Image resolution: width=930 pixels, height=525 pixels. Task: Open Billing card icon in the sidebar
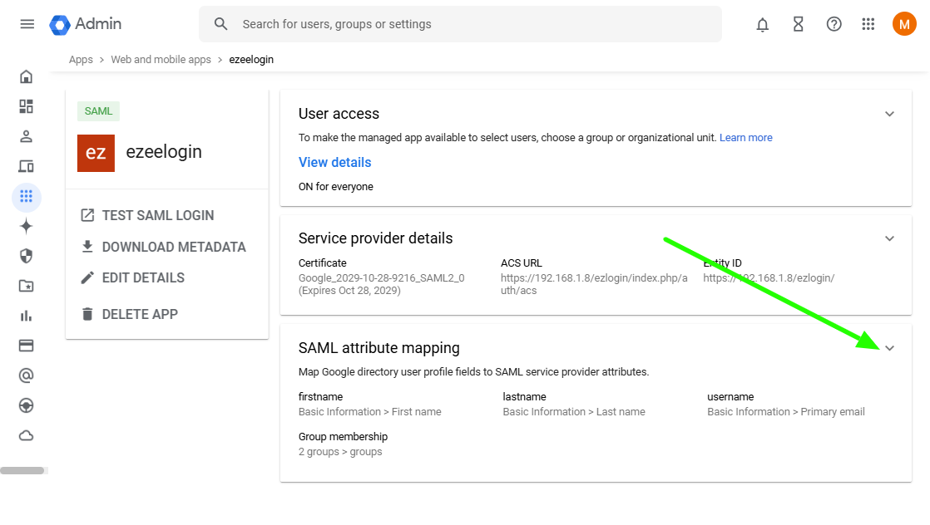[26, 346]
